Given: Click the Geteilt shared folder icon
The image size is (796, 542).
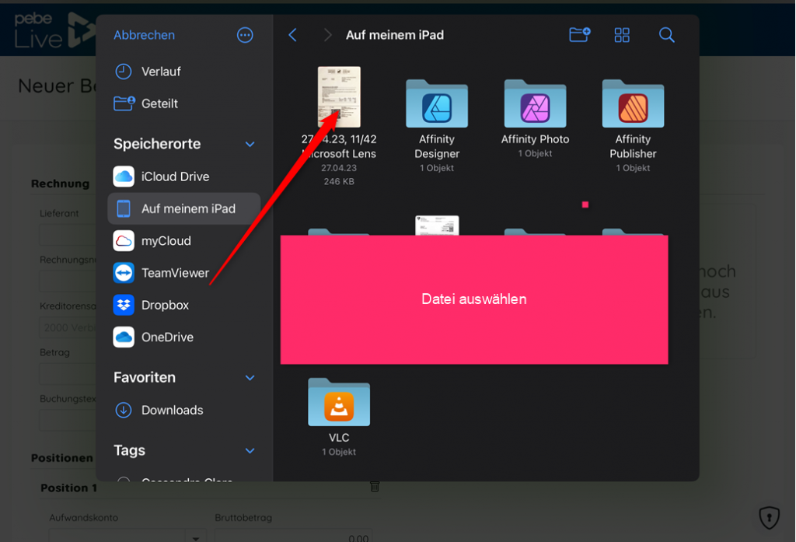Looking at the screenshot, I should 124,103.
